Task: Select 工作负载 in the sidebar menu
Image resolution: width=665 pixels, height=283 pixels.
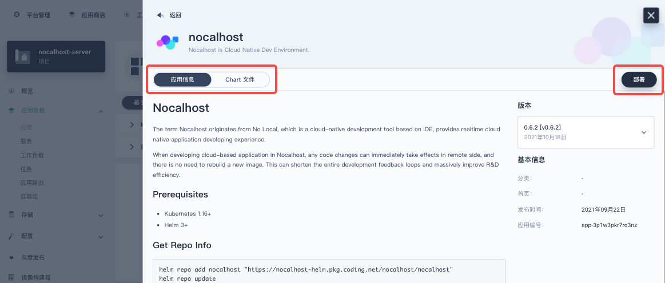Action: click(32, 155)
